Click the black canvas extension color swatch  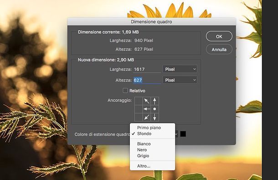tap(183, 134)
